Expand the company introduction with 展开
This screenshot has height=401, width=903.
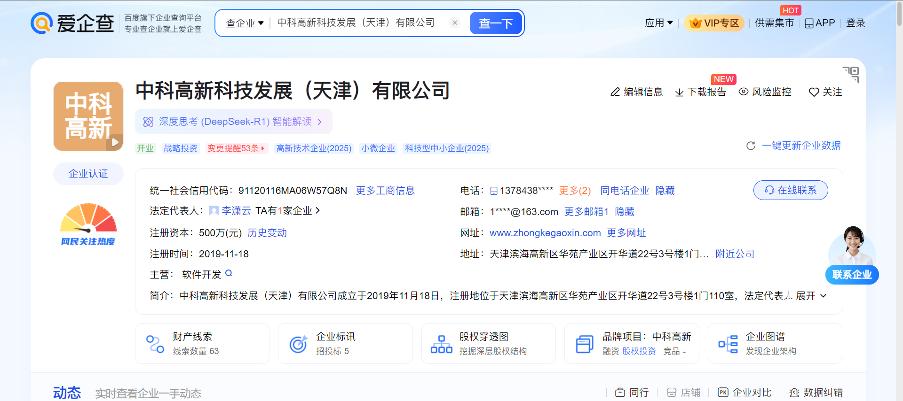[811, 296]
